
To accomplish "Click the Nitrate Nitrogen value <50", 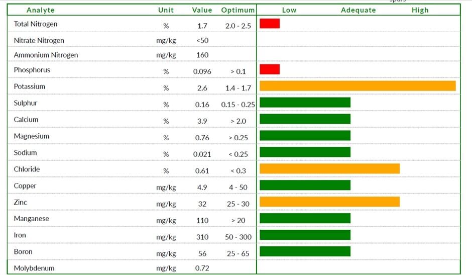I will [x=202, y=40].
